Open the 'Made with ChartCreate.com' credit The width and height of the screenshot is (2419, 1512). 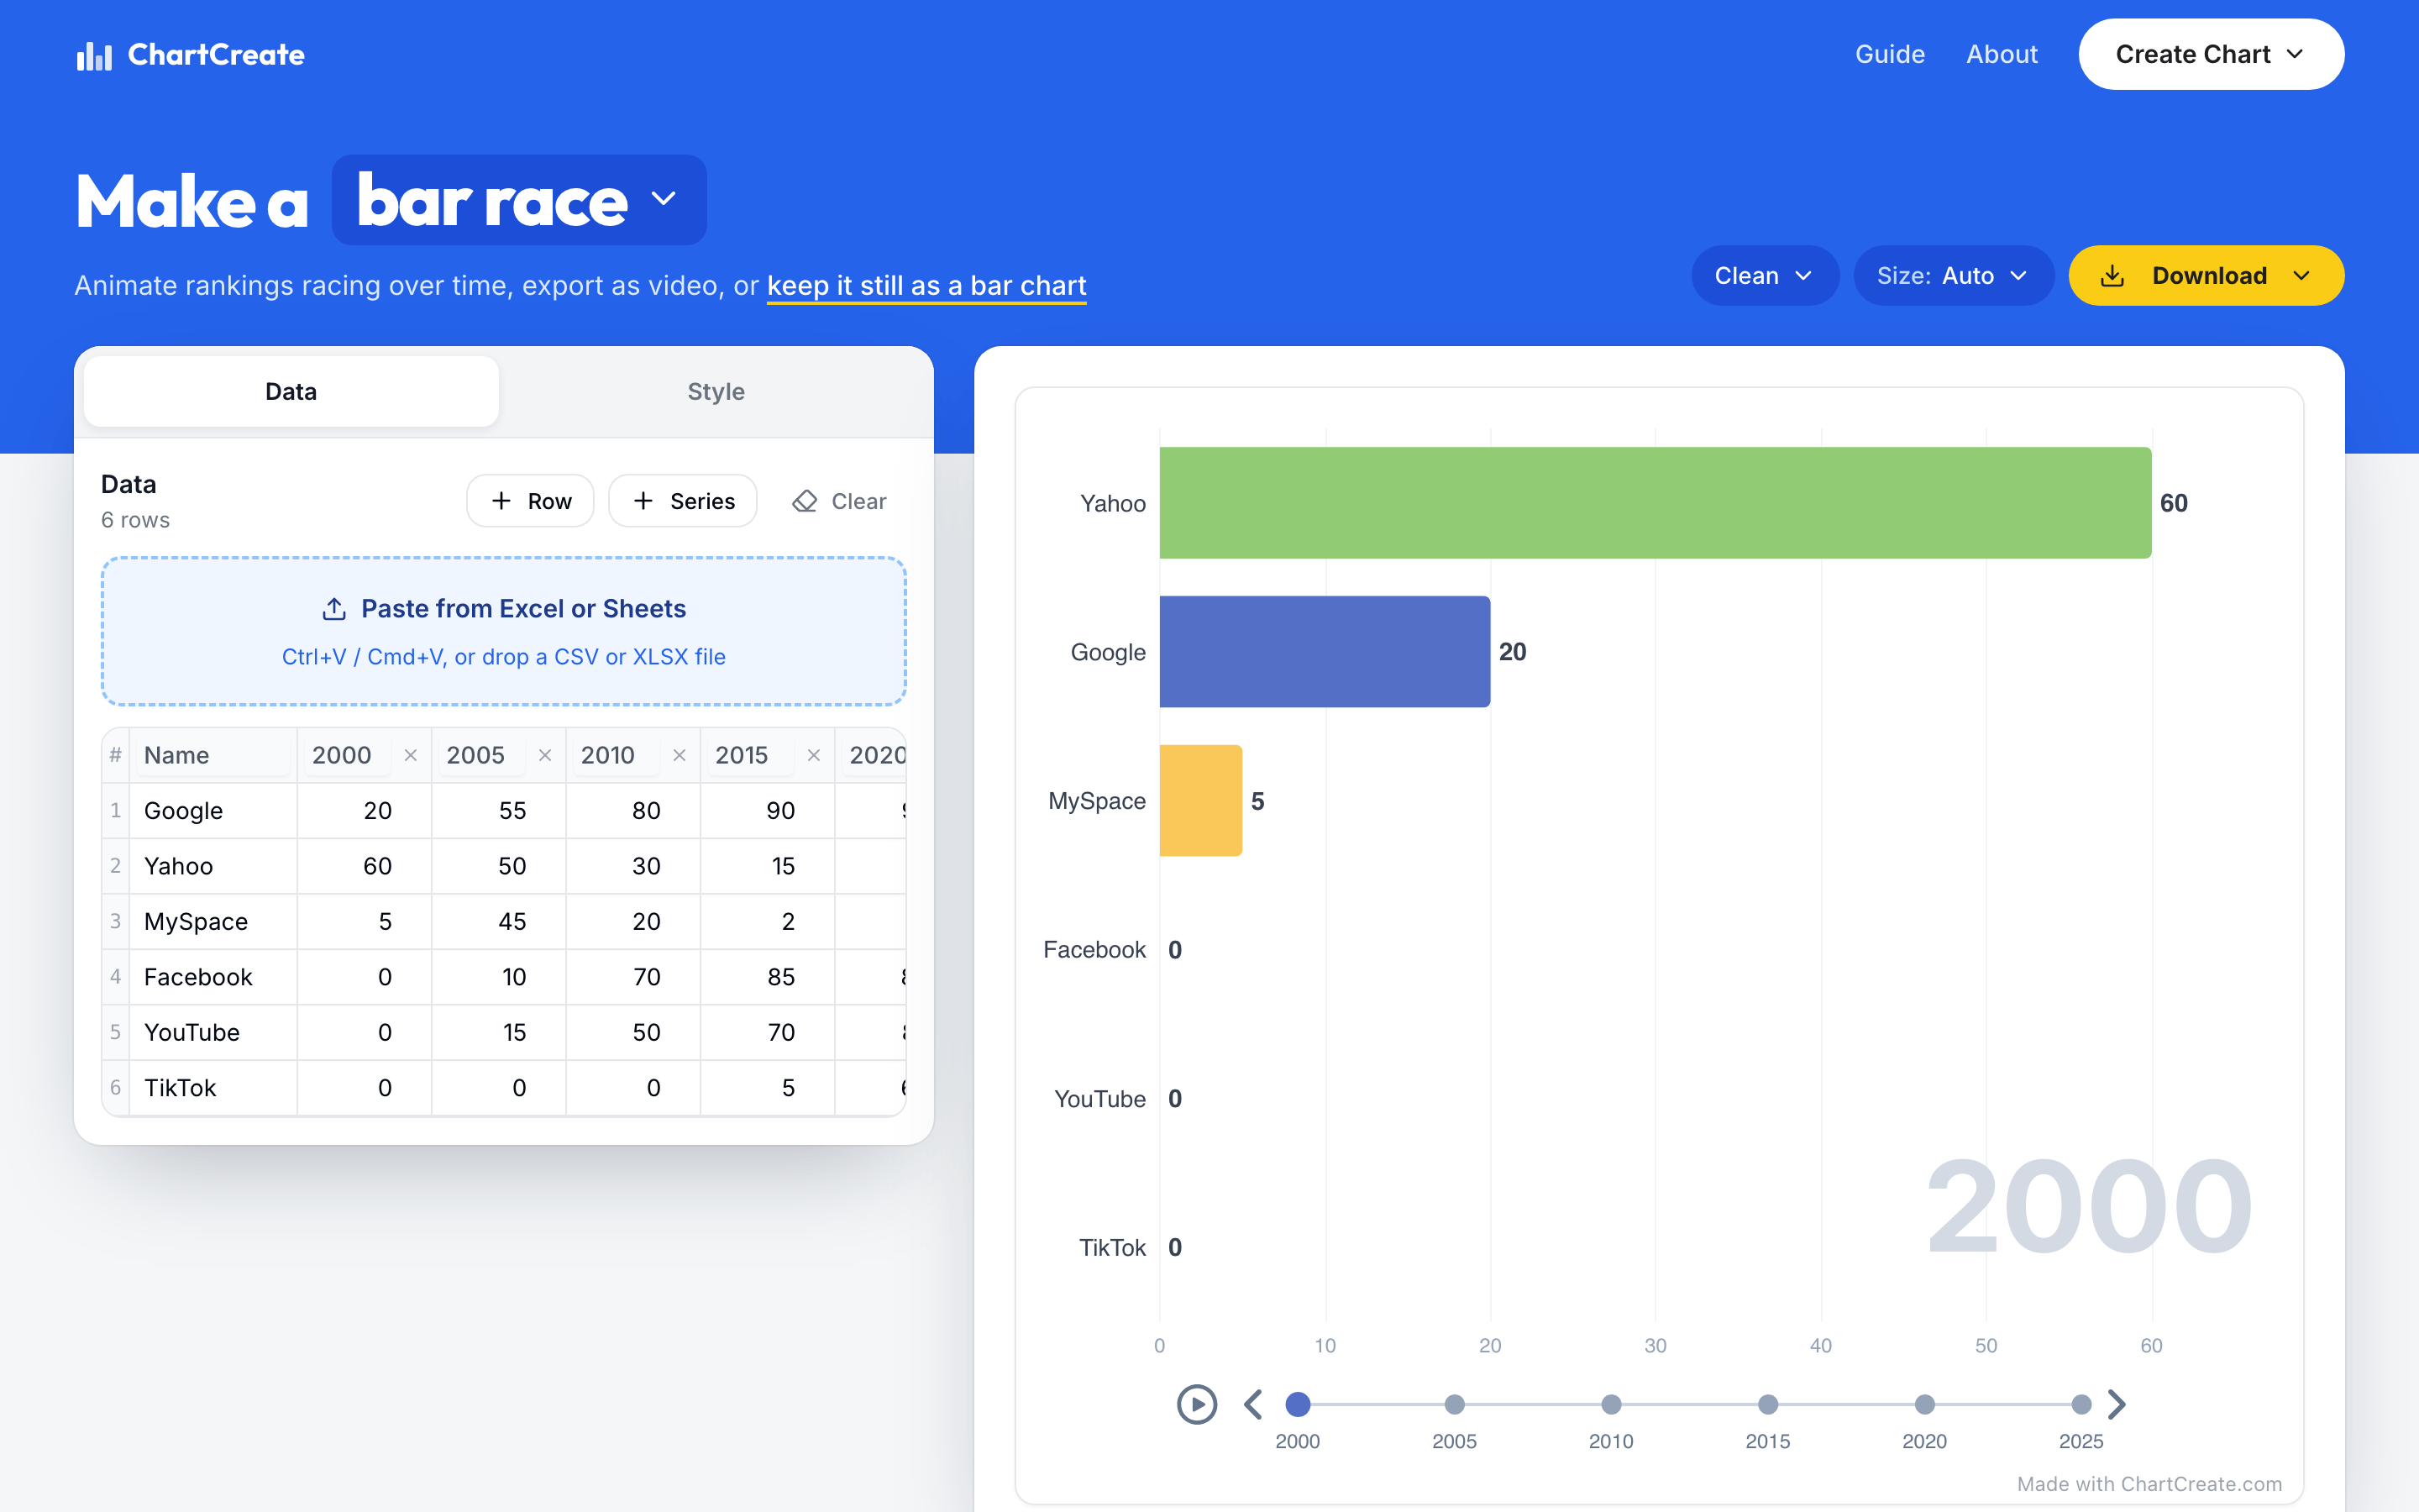click(x=2149, y=1484)
